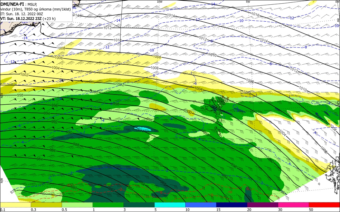Click the legend value '0.3'
340x212 pixels.
[33, 210]
